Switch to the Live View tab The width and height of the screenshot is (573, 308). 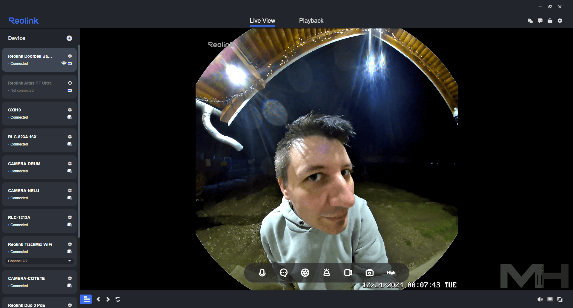262,21
